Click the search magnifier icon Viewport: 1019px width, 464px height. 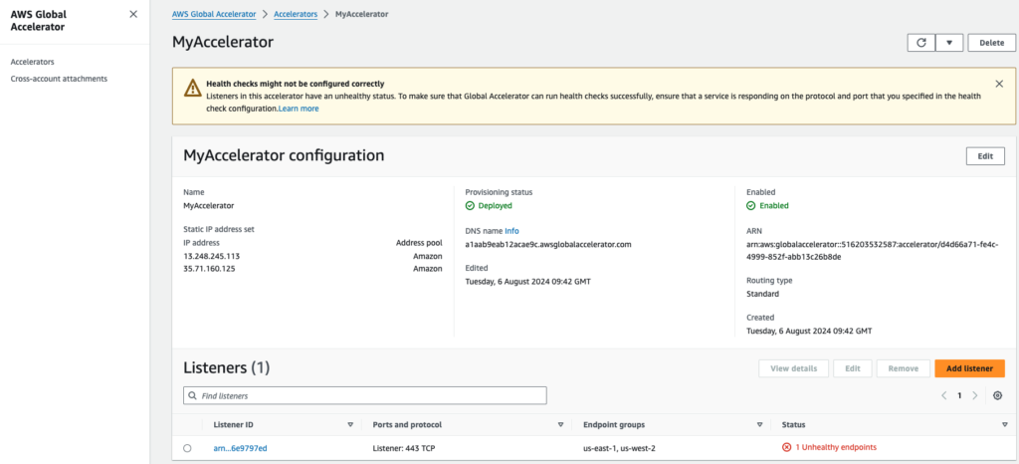click(192, 395)
